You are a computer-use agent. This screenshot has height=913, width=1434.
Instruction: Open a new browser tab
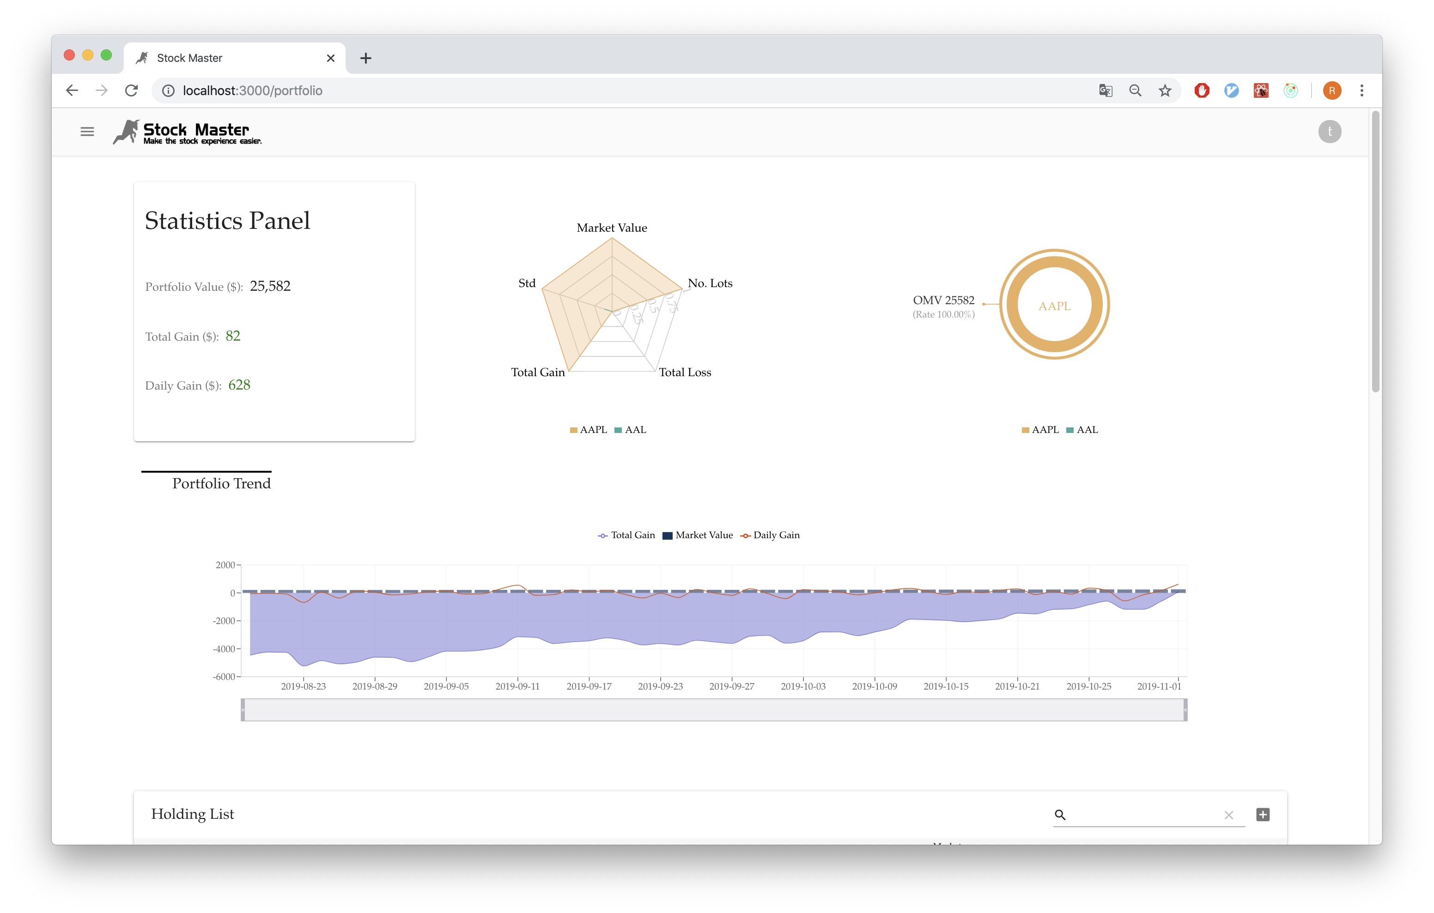(x=365, y=58)
